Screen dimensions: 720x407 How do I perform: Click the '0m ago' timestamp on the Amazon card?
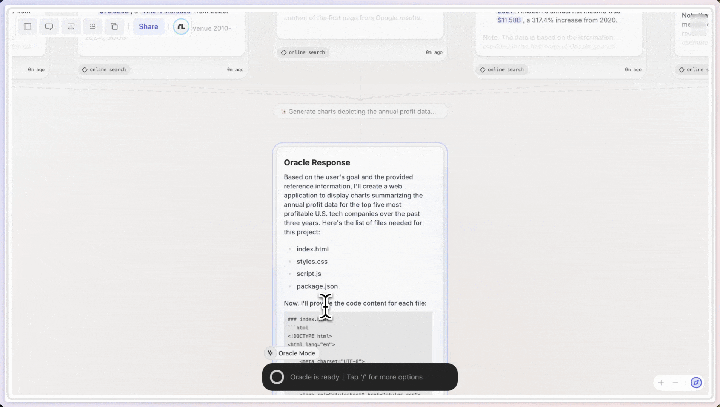pos(633,70)
